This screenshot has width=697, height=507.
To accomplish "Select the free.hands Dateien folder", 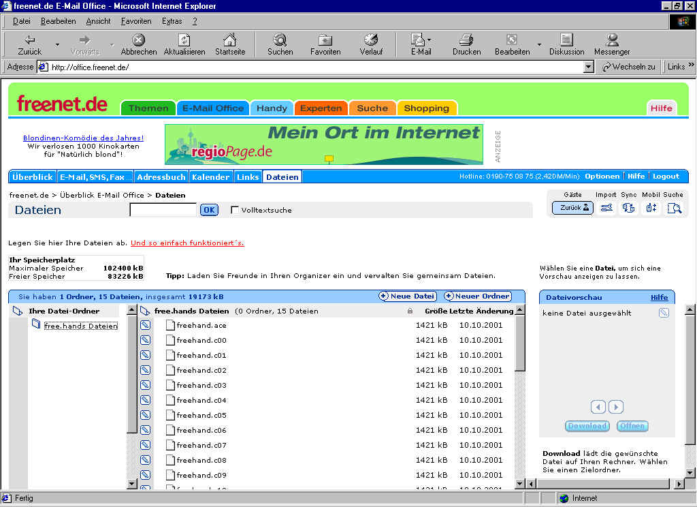I will [x=81, y=326].
